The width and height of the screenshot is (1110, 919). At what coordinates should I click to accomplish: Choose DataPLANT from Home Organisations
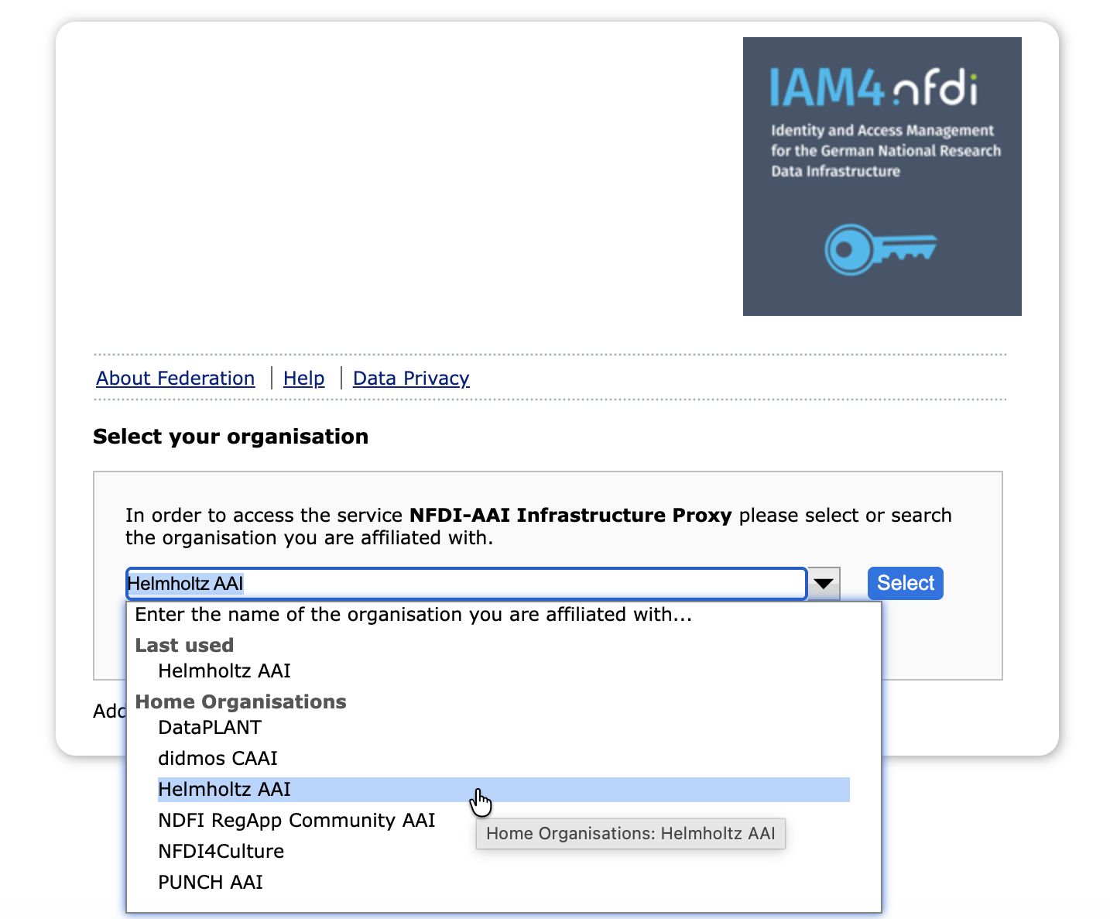click(x=209, y=728)
